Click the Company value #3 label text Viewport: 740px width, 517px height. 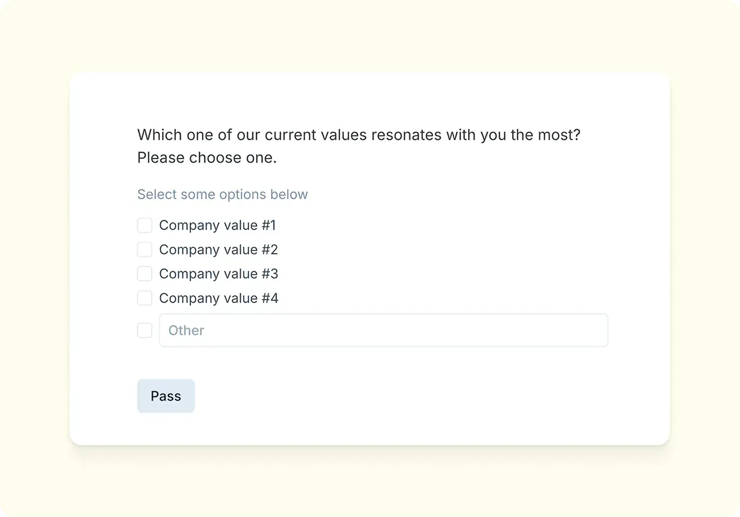(218, 273)
